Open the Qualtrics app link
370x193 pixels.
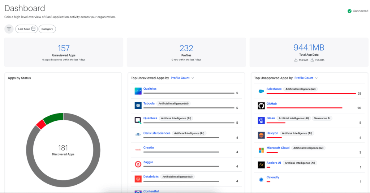(x=150, y=89)
